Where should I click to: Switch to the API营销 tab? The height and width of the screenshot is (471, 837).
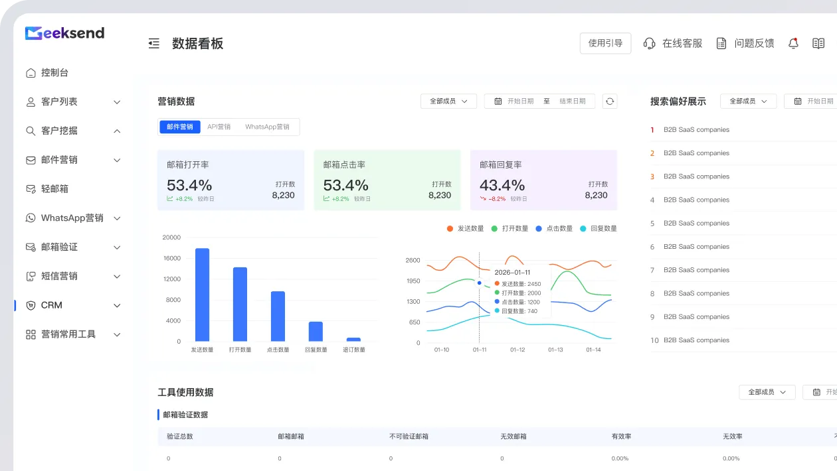tap(219, 127)
